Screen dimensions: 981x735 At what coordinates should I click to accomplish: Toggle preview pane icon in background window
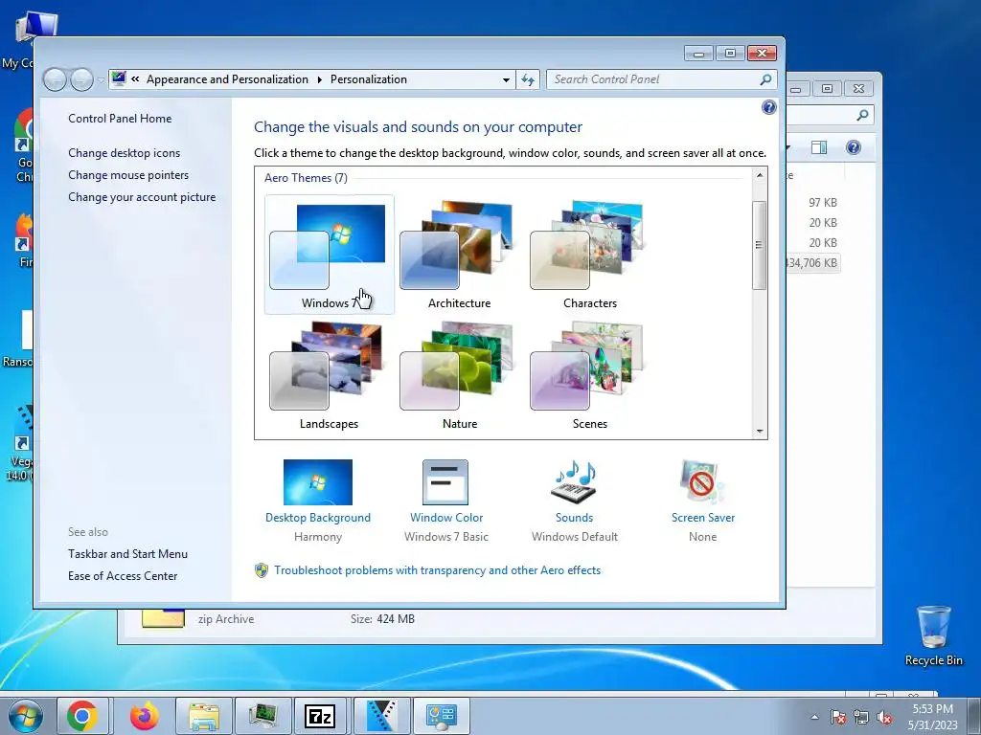pyautogui.click(x=819, y=147)
